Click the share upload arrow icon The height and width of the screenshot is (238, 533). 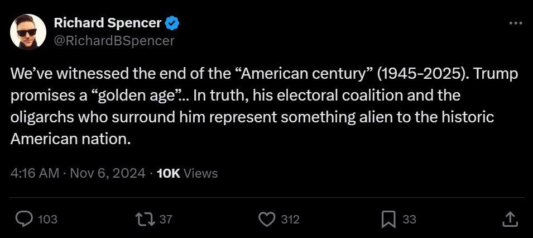[509, 220]
